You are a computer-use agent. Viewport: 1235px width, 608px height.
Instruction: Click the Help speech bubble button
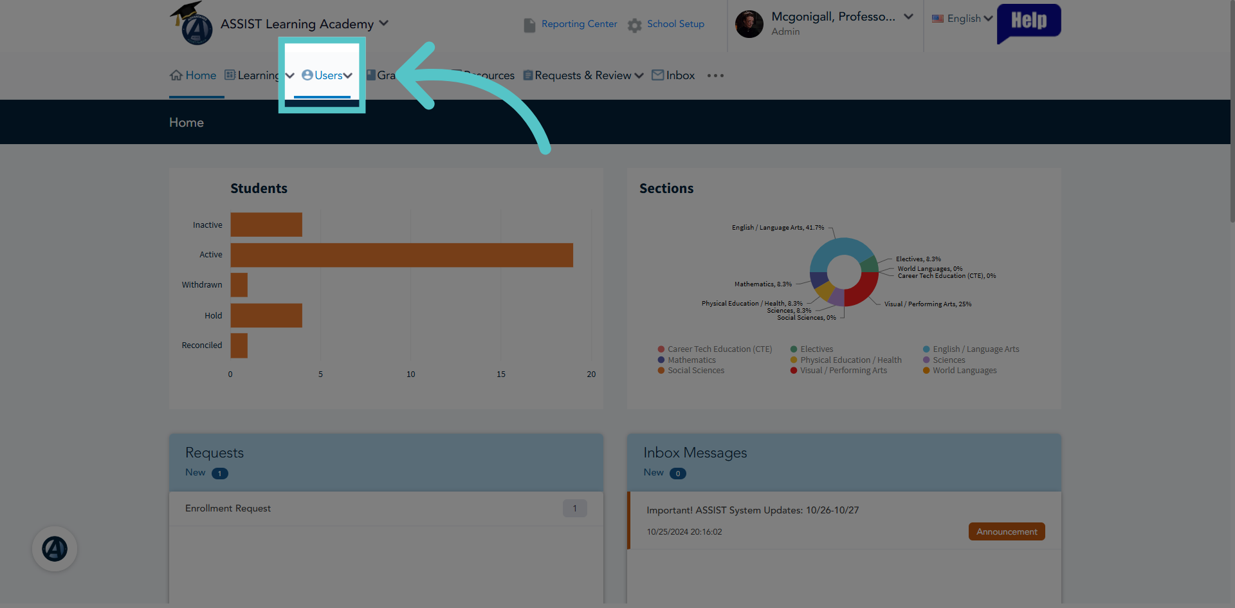1029,23
